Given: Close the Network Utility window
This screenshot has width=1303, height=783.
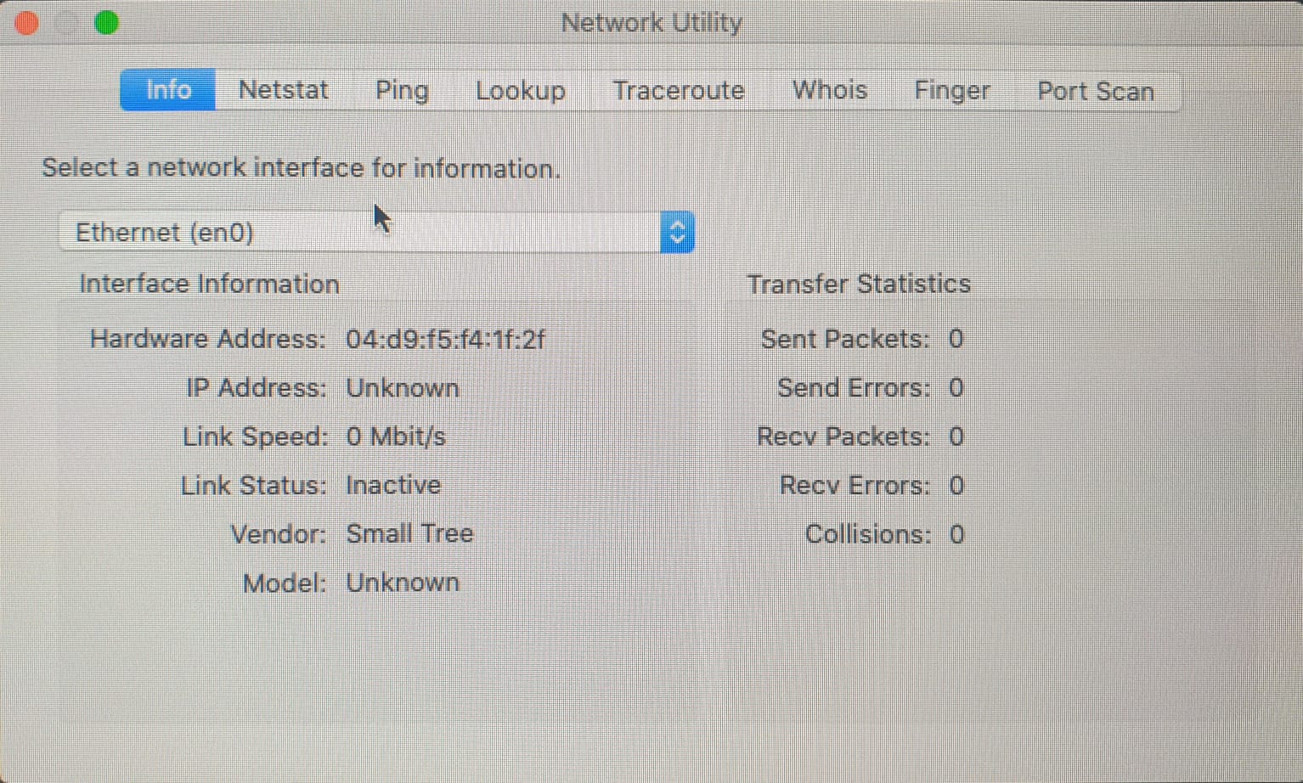Looking at the screenshot, I should [x=26, y=23].
